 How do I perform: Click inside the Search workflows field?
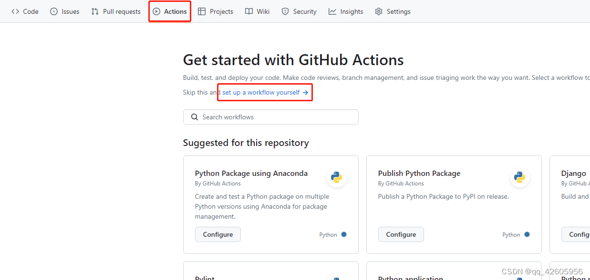coord(270,117)
